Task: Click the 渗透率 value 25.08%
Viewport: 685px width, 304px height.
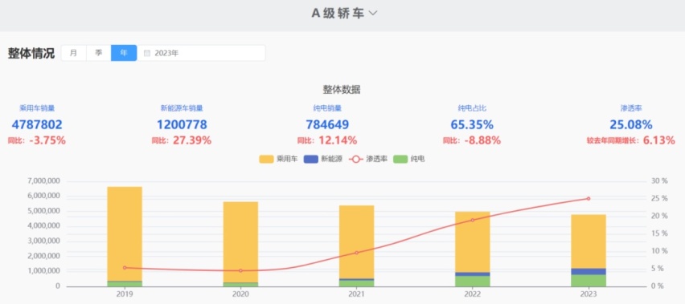Action: (631, 125)
